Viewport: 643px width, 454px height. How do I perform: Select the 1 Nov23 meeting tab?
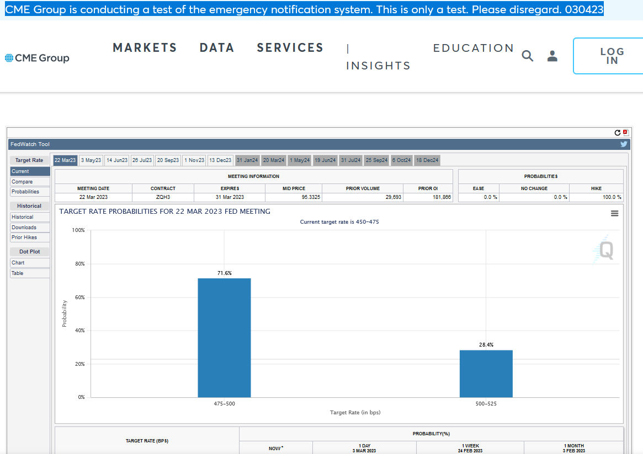click(x=194, y=160)
